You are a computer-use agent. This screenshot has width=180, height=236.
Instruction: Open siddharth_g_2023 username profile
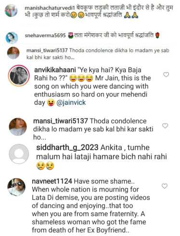pyautogui.click(x=67, y=148)
